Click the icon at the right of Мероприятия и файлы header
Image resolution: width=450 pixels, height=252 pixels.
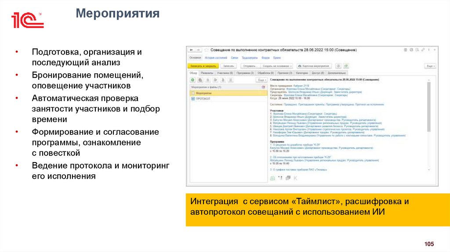[263, 87]
